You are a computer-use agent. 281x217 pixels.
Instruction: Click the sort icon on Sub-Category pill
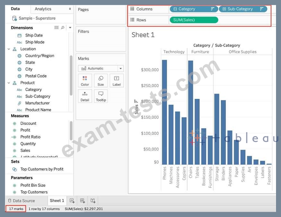pos(261,9)
